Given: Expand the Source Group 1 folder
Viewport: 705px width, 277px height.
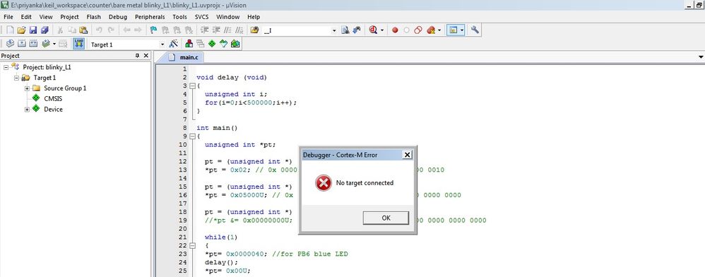Looking at the screenshot, I should point(27,88).
